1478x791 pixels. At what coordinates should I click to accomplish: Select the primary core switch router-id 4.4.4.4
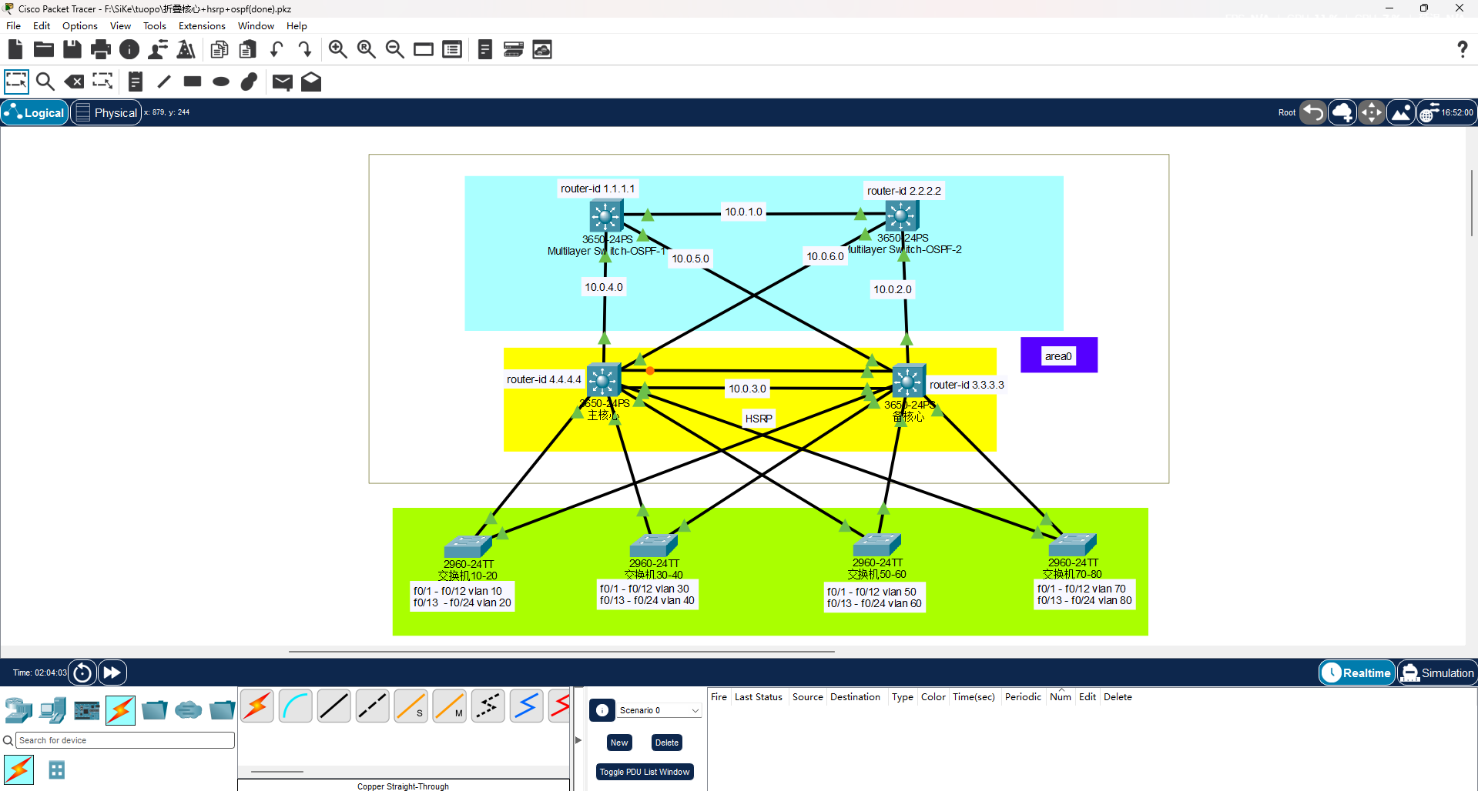tap(603, 380)
